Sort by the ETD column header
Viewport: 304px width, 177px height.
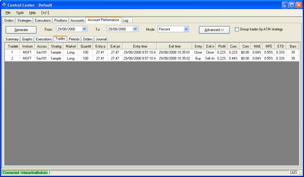(x=280, y=46)
